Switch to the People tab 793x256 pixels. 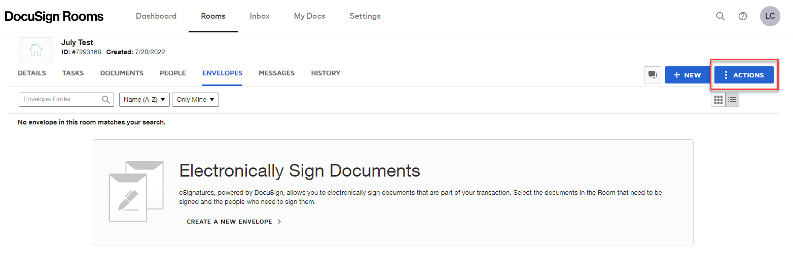[173, 73]
